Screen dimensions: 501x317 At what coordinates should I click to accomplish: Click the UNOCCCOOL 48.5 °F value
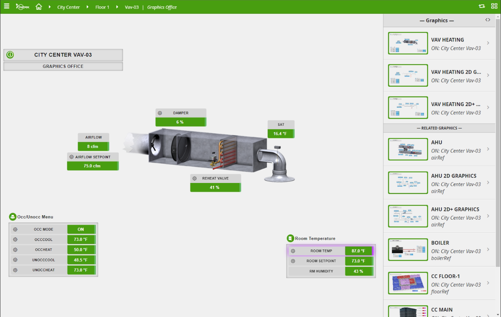tap(81, 260)
